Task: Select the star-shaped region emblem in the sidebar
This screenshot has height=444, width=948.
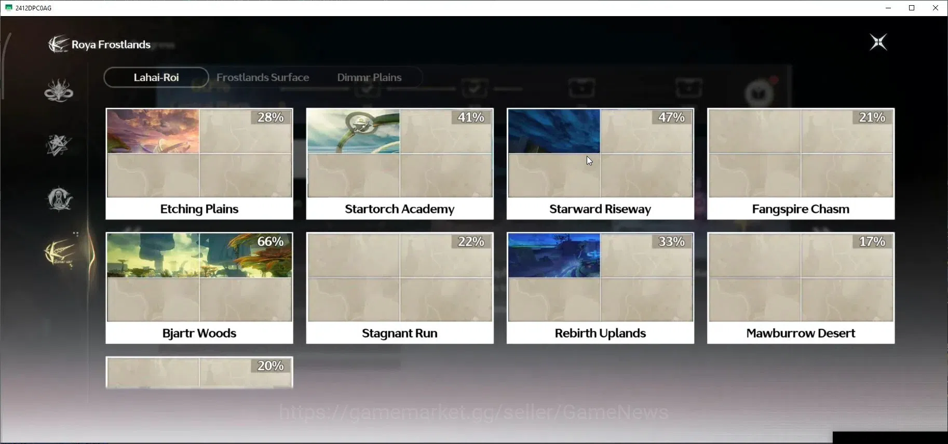Action: [x=58, y=145]
